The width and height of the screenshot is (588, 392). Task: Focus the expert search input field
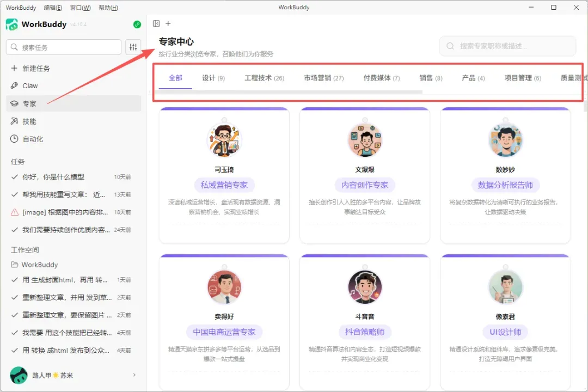(x=507, y=46)
